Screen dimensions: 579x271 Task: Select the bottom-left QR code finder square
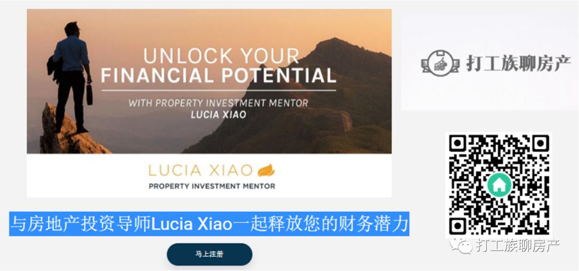click(458, 226)
